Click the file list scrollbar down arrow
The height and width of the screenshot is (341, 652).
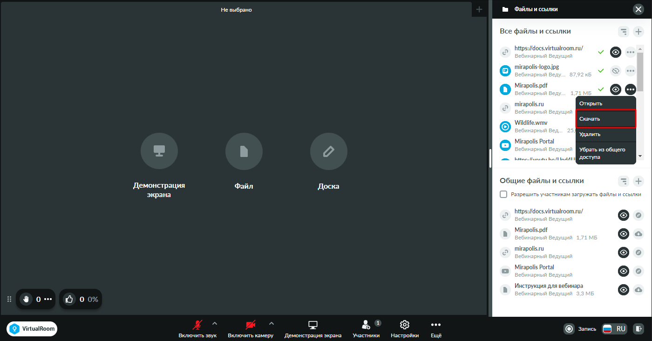pyautogui.click(x=640, y=156)
